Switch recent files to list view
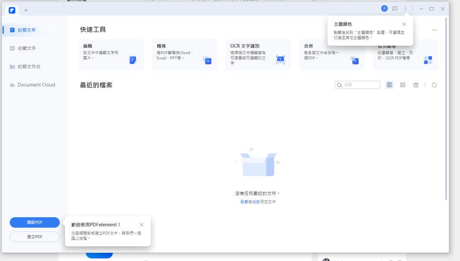 [x=390, y=85]
